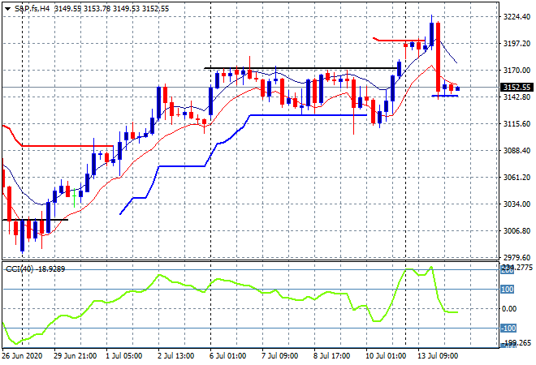Click the 3034.00 price axis label
The width and height of the screenshot is (536, 365).
[517, 204]
